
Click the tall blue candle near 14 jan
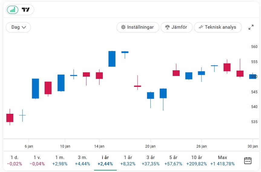pyautogui.click(x=112, y=59)
